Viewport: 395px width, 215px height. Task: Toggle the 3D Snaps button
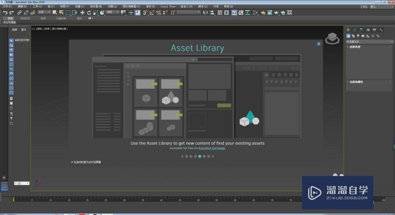[145, 13]
